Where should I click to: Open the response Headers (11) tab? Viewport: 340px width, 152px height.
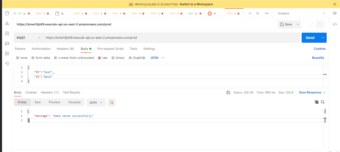[50, 92]
